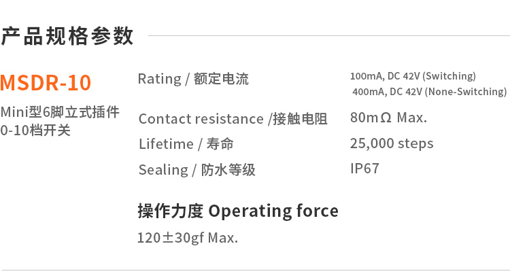This screenshot has width=510, height=278.
Task: Click the Mini型6脚立式插件 description line
Action: click(60, 111)
